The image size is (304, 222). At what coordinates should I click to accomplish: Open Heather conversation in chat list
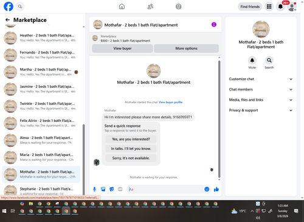41,38
